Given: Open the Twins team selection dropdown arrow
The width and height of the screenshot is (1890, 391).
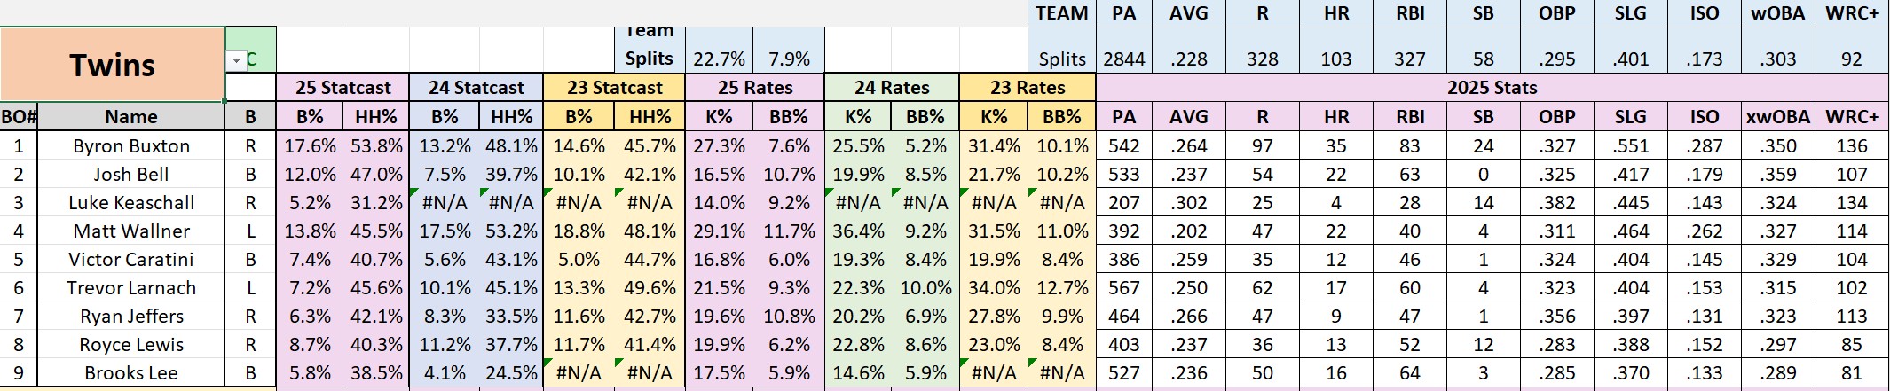Looking at the screenshot, I should pyautogui.click(x=236, y=60).
